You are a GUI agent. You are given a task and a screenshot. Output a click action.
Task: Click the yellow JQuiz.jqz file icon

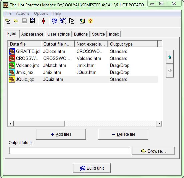pyautogui.click(x=12, y=79)
